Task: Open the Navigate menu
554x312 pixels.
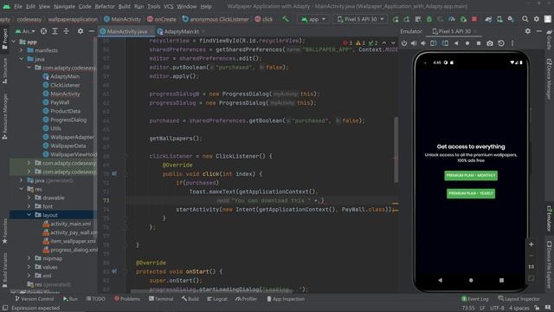Action: [x=64, y=6]
